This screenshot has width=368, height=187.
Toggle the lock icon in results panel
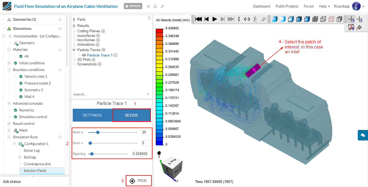tap(149, 18)
